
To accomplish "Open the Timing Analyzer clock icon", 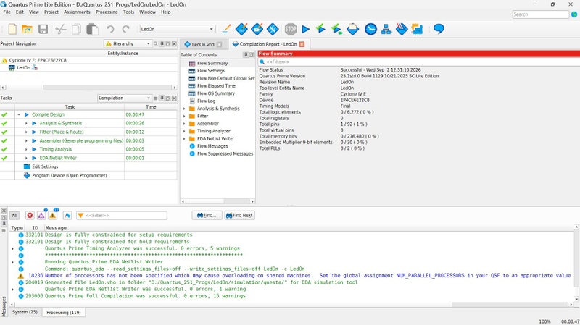I will [x=370, y=29].
